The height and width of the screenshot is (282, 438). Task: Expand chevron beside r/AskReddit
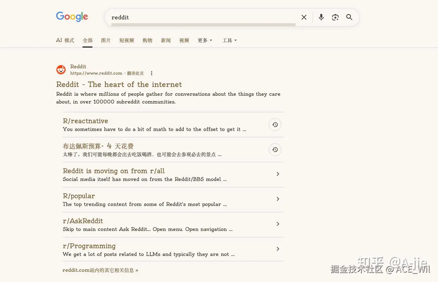[x=278, y=224]
